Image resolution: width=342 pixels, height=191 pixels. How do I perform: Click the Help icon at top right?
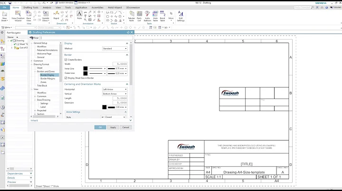point(326,8)
